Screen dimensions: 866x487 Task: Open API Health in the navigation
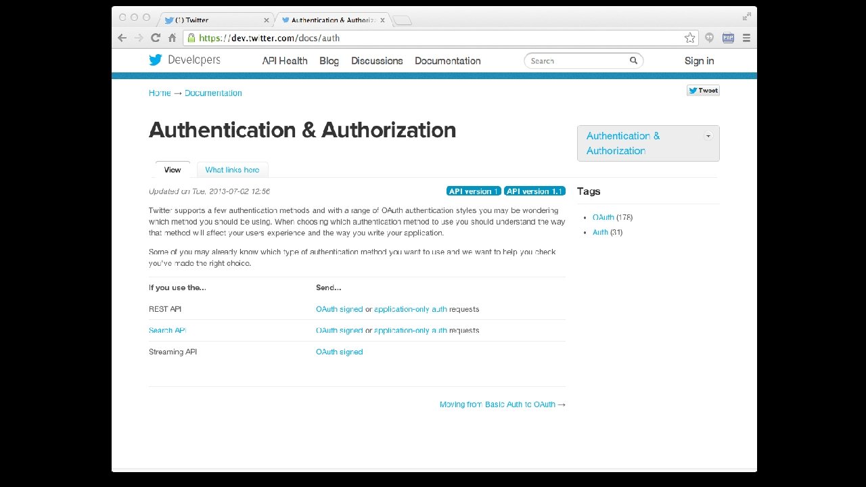pyautogui.click(x=285, y=61)
